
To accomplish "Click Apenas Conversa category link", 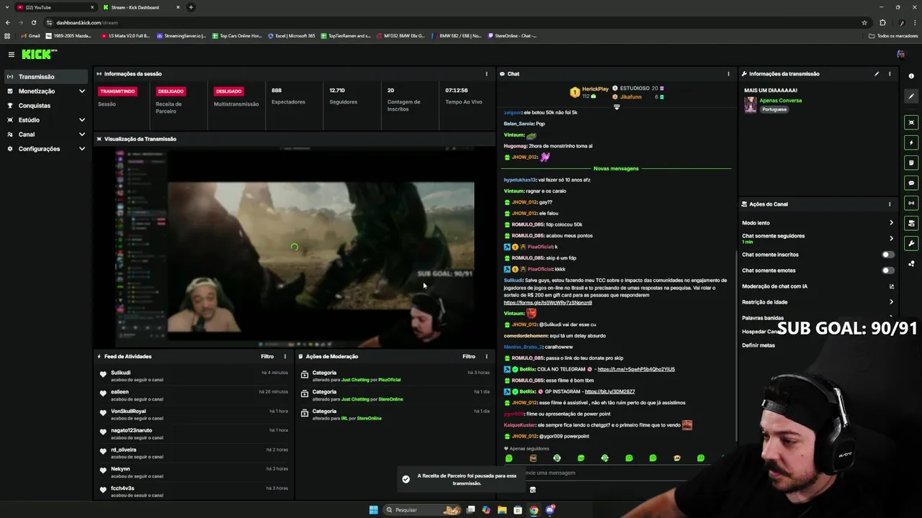I will click(x=780, y=101).
